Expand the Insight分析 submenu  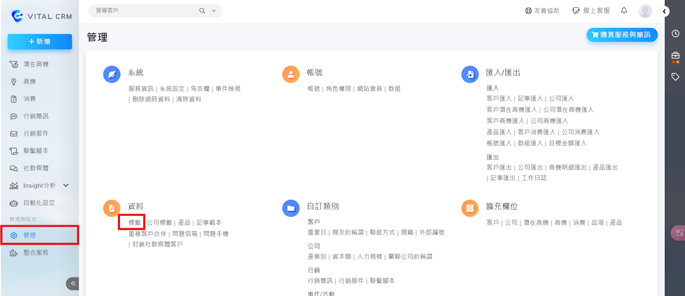point(66,185)
